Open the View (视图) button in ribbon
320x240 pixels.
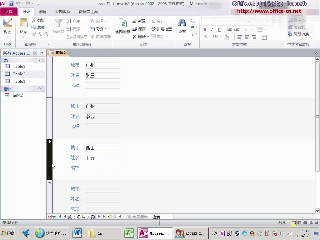[7, 28]
